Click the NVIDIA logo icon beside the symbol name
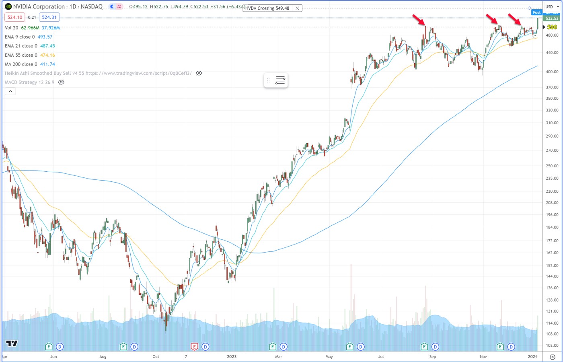Viewport: 563px width, 362px height. point(8,6)
